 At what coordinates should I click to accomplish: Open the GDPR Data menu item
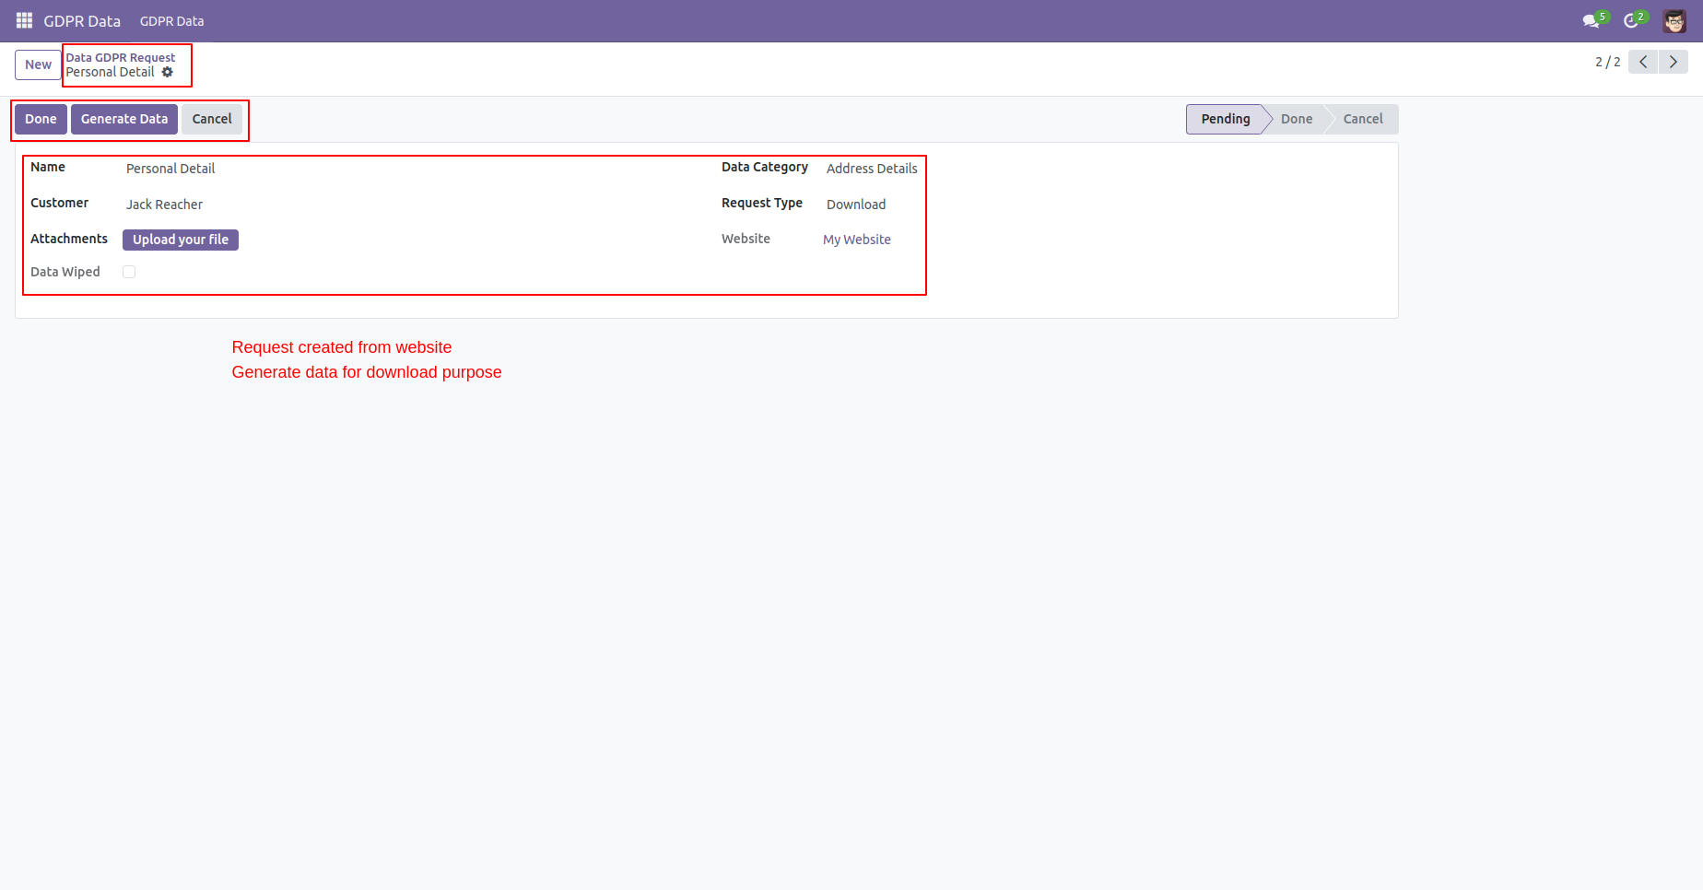click(x=172, y=21)
